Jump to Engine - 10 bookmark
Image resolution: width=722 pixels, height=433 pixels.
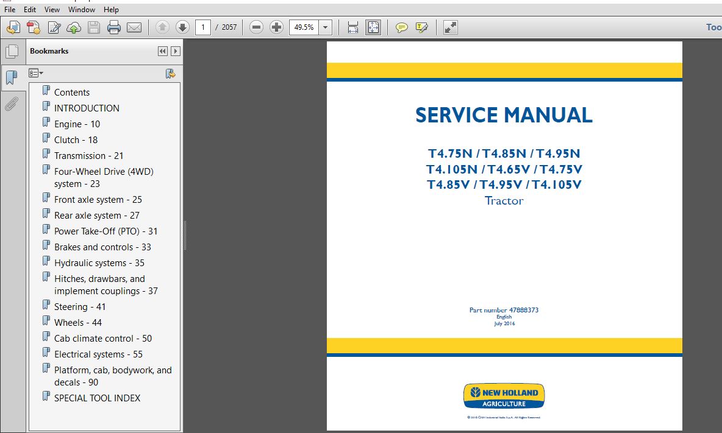[x=77, y=124]
